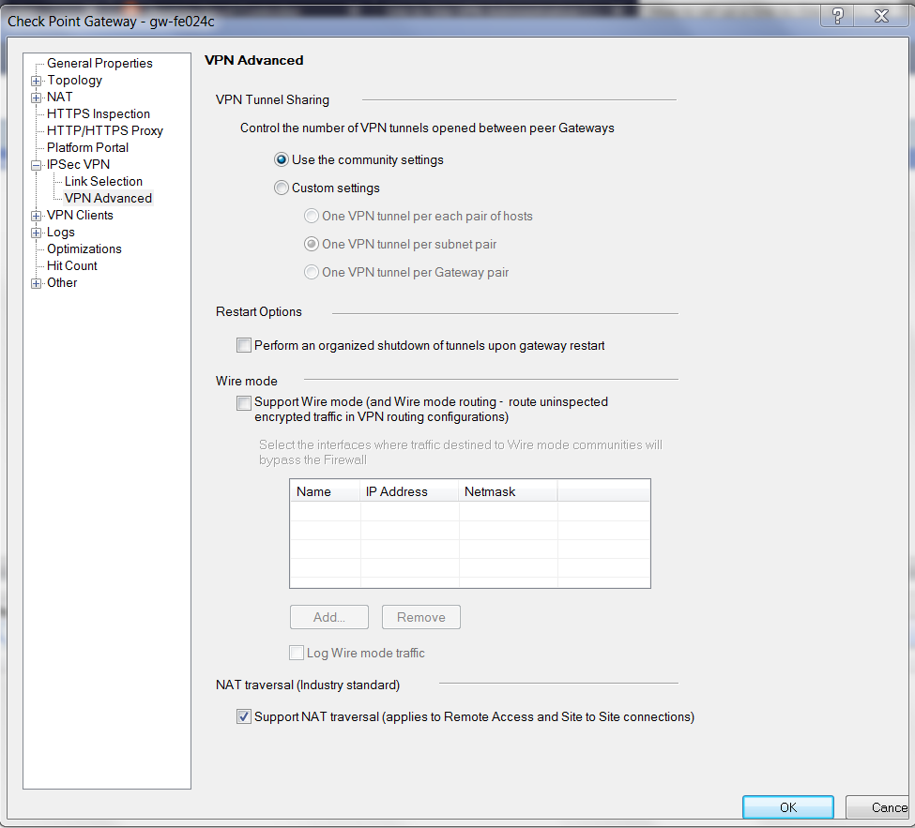
Task: Select Hit Count in the tree
Action: pyautogui.click(x=72, y=266)
